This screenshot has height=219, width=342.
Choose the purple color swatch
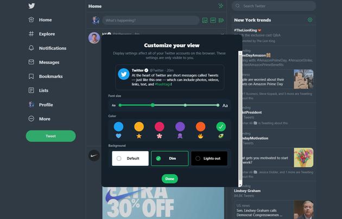click(180, 127)
